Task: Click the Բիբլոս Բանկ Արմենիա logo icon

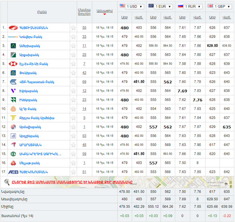Action: (13, 118)
